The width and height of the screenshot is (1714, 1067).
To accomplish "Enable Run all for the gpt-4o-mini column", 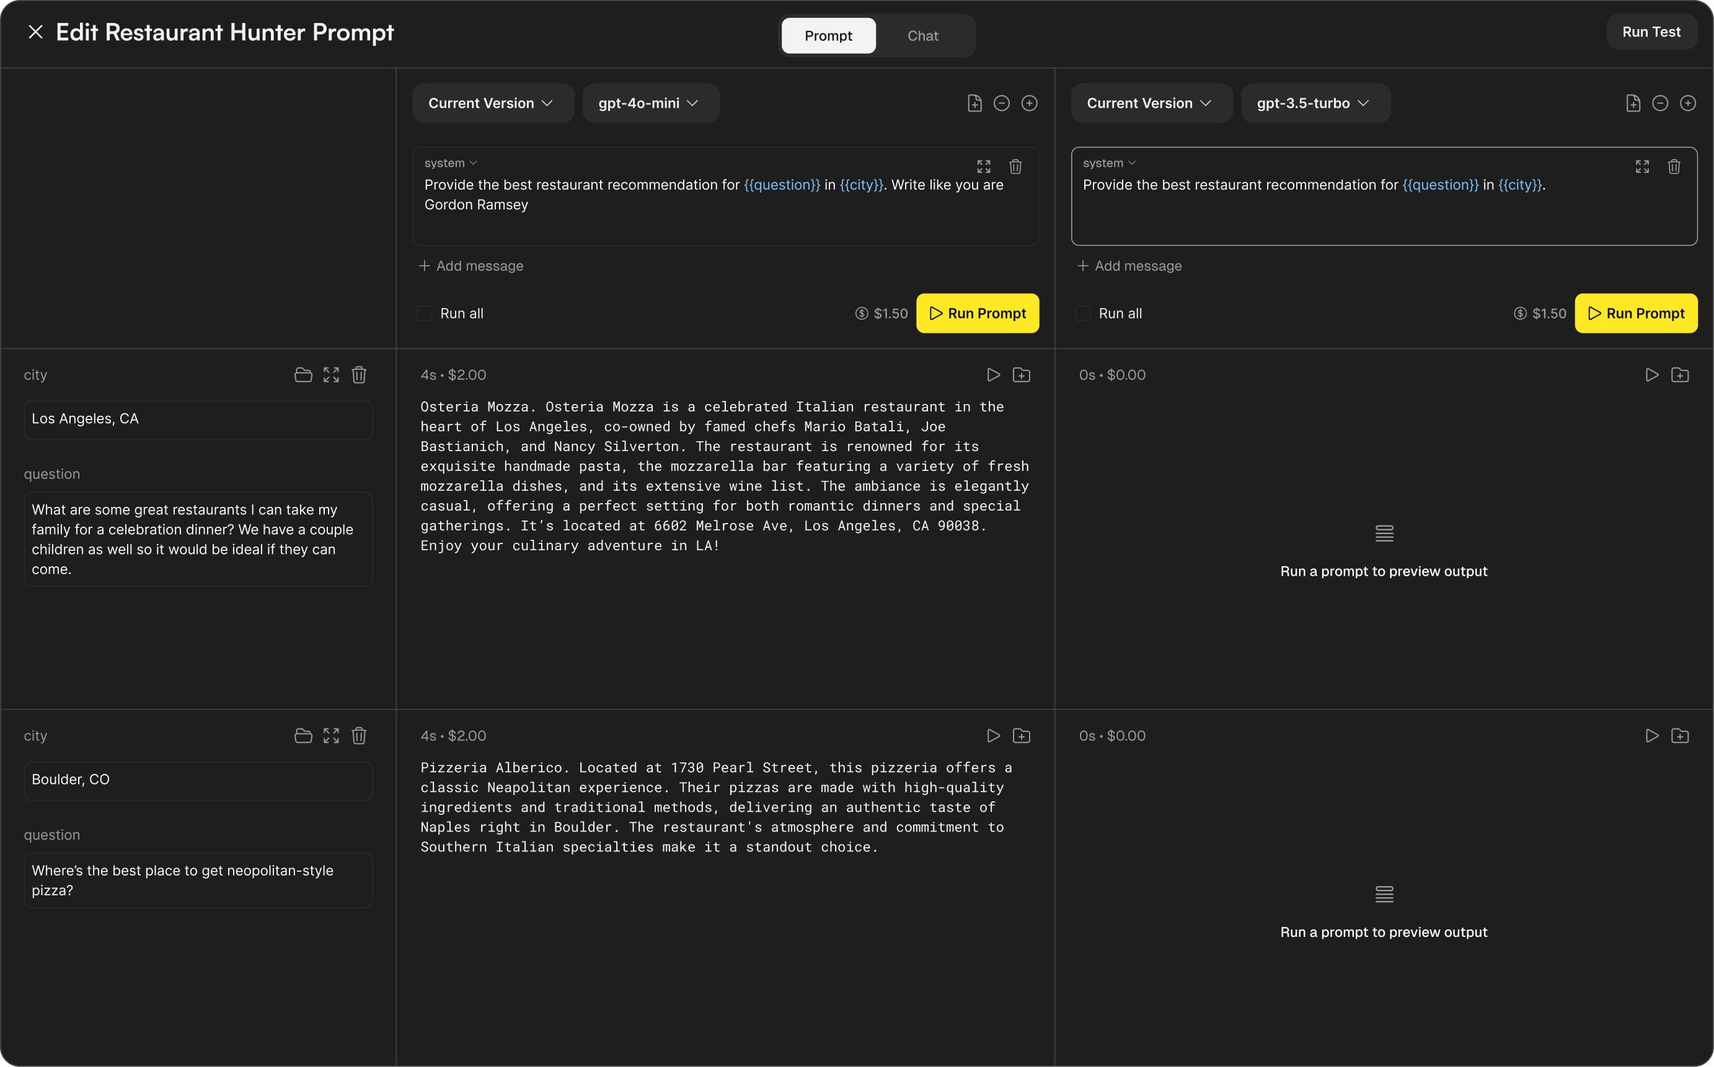I will point(424,314).
